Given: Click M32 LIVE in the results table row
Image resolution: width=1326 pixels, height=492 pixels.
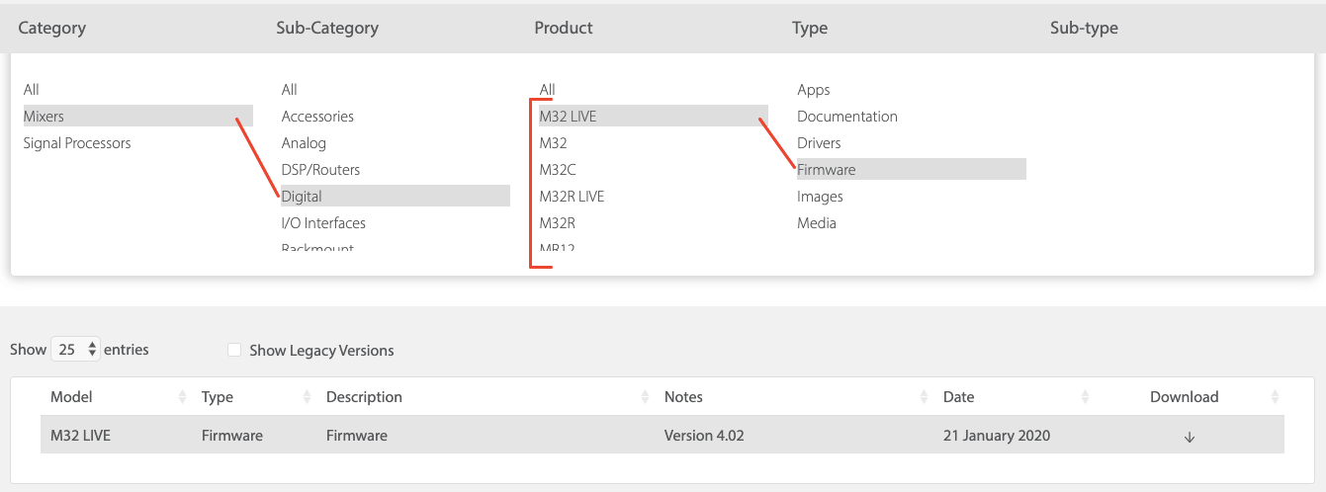Looking at the screenshot, I should pyautogui.click(x=80, y=436).
